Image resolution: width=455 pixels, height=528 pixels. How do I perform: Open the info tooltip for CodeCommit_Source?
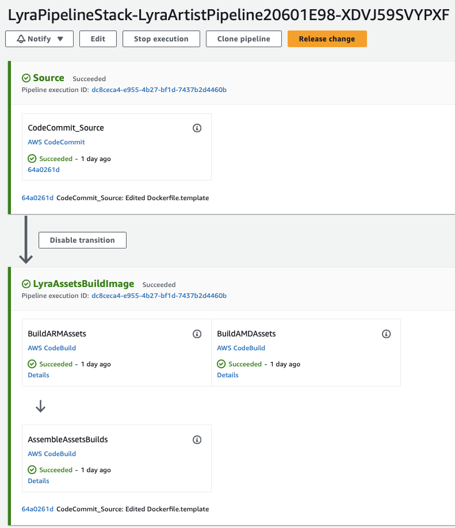pos(197,128)
